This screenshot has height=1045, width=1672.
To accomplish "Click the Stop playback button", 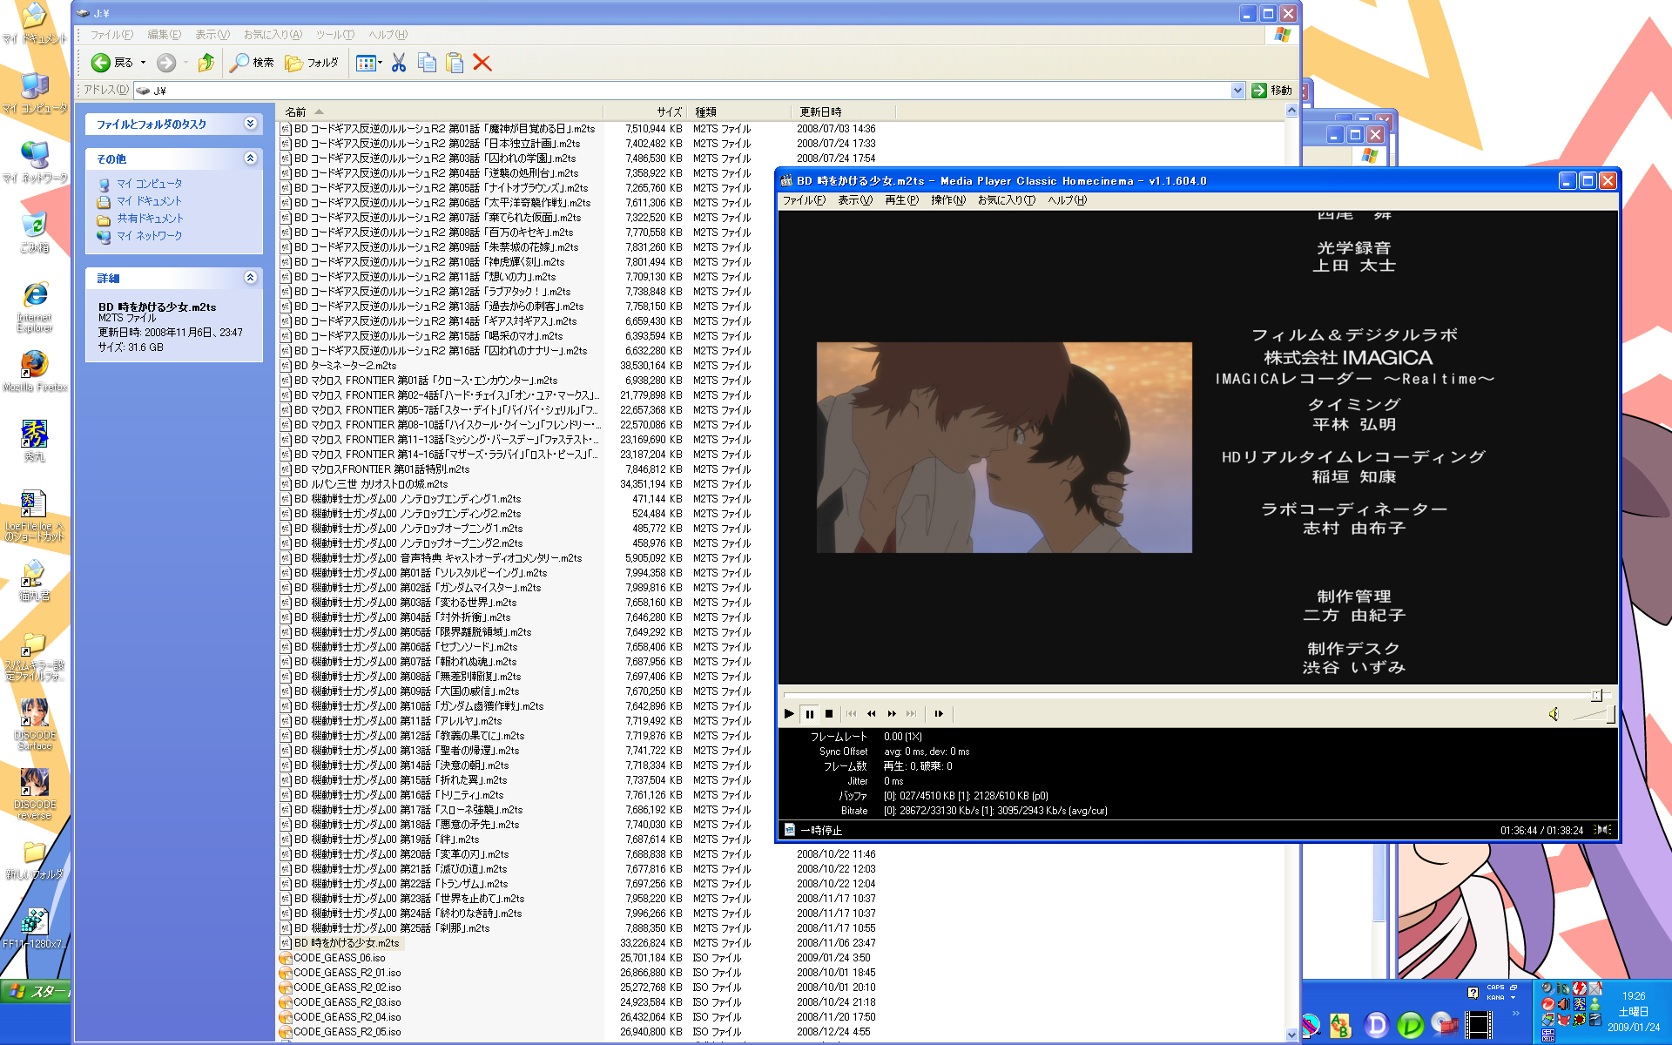I will pyautogui.click(x=829, y=714).
